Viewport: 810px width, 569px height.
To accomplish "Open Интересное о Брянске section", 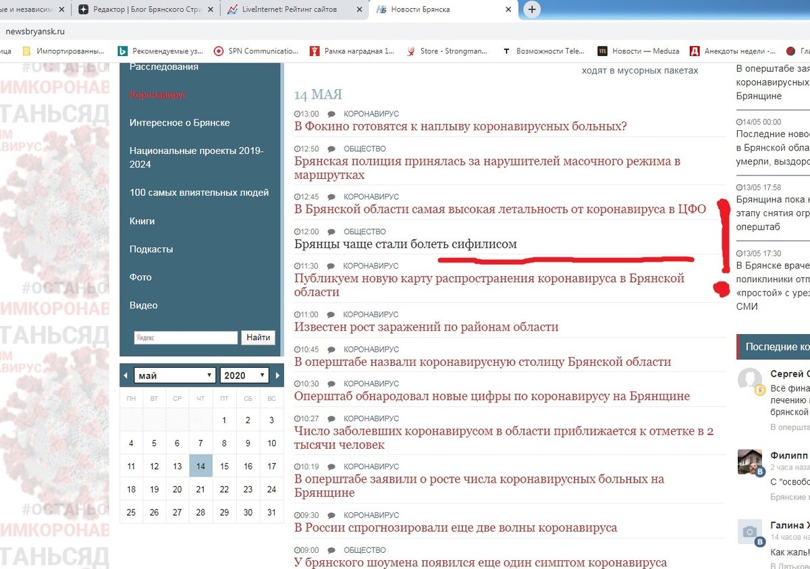I will [x=180, y=123].
